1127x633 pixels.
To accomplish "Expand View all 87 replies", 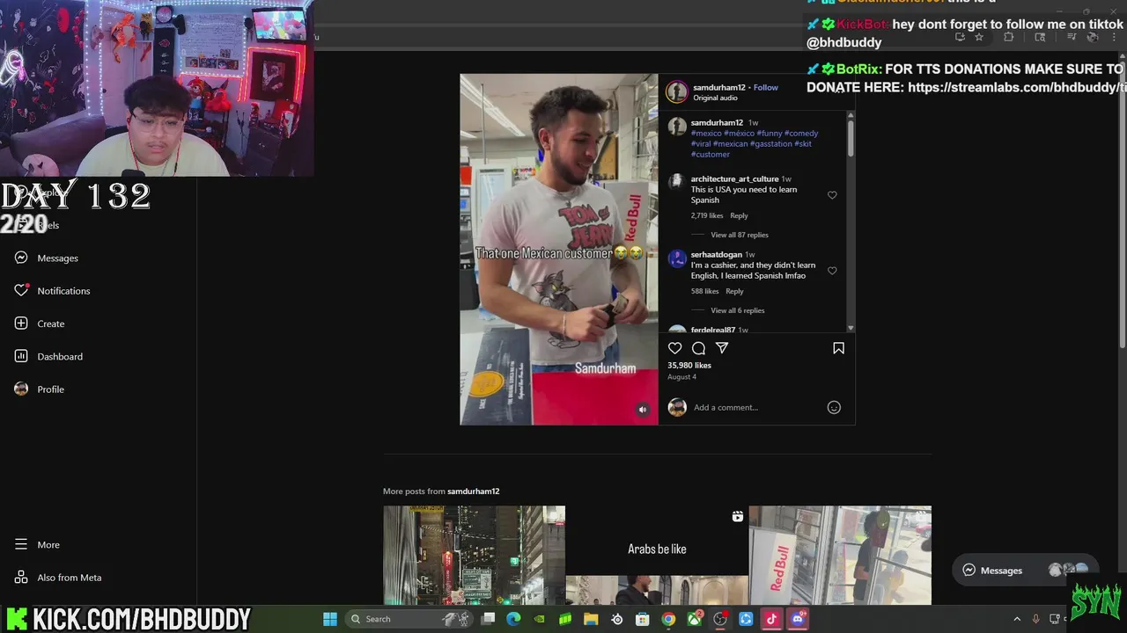I will point(740,235).
